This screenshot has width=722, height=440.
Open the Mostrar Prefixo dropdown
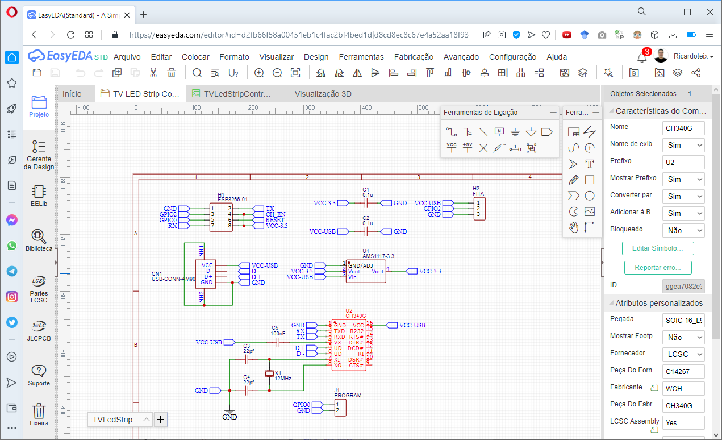tap(683, 179)
